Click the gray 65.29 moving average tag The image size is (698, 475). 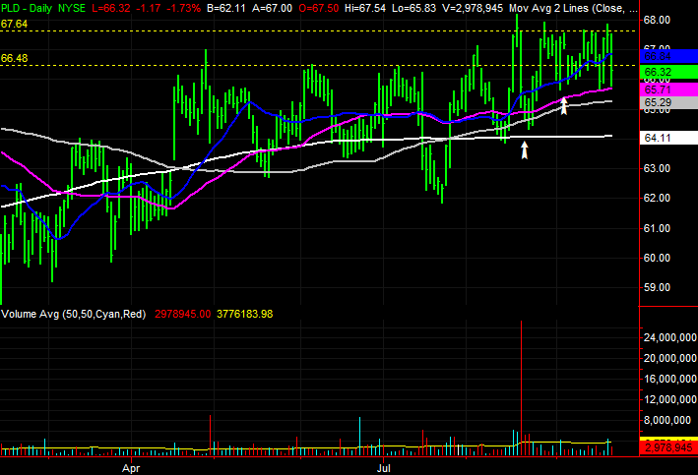[x=668, y=102]
